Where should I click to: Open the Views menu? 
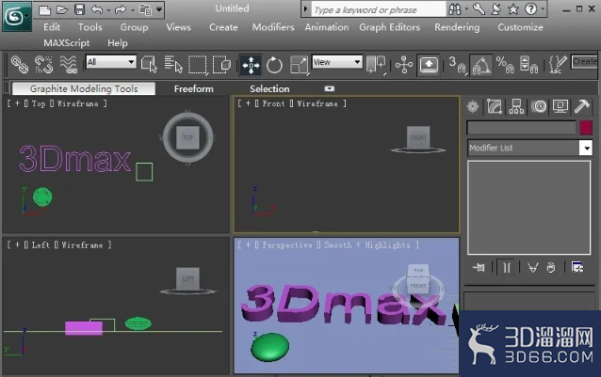pos(178,27)
